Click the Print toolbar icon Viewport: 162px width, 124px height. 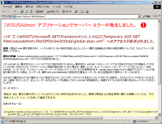point(87,11)
